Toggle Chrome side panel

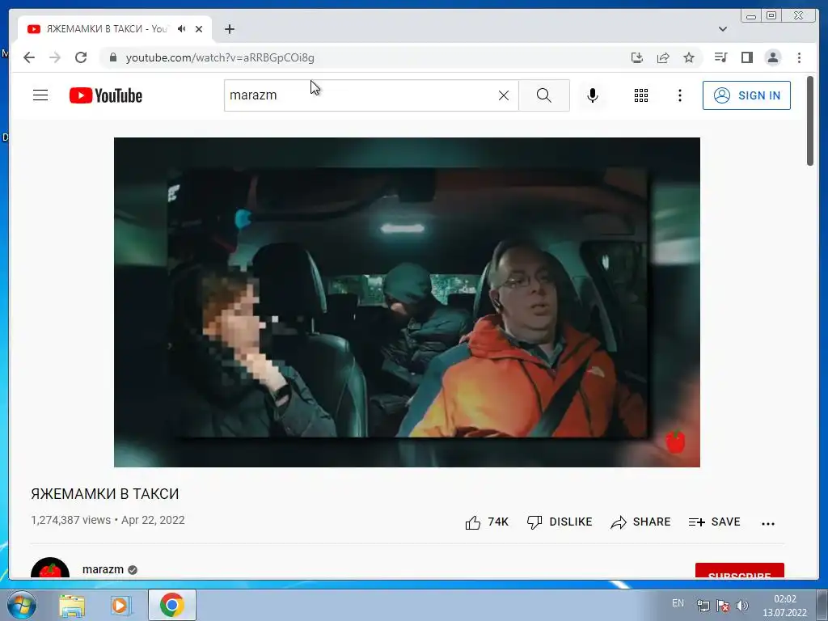(x=746, y=57)
